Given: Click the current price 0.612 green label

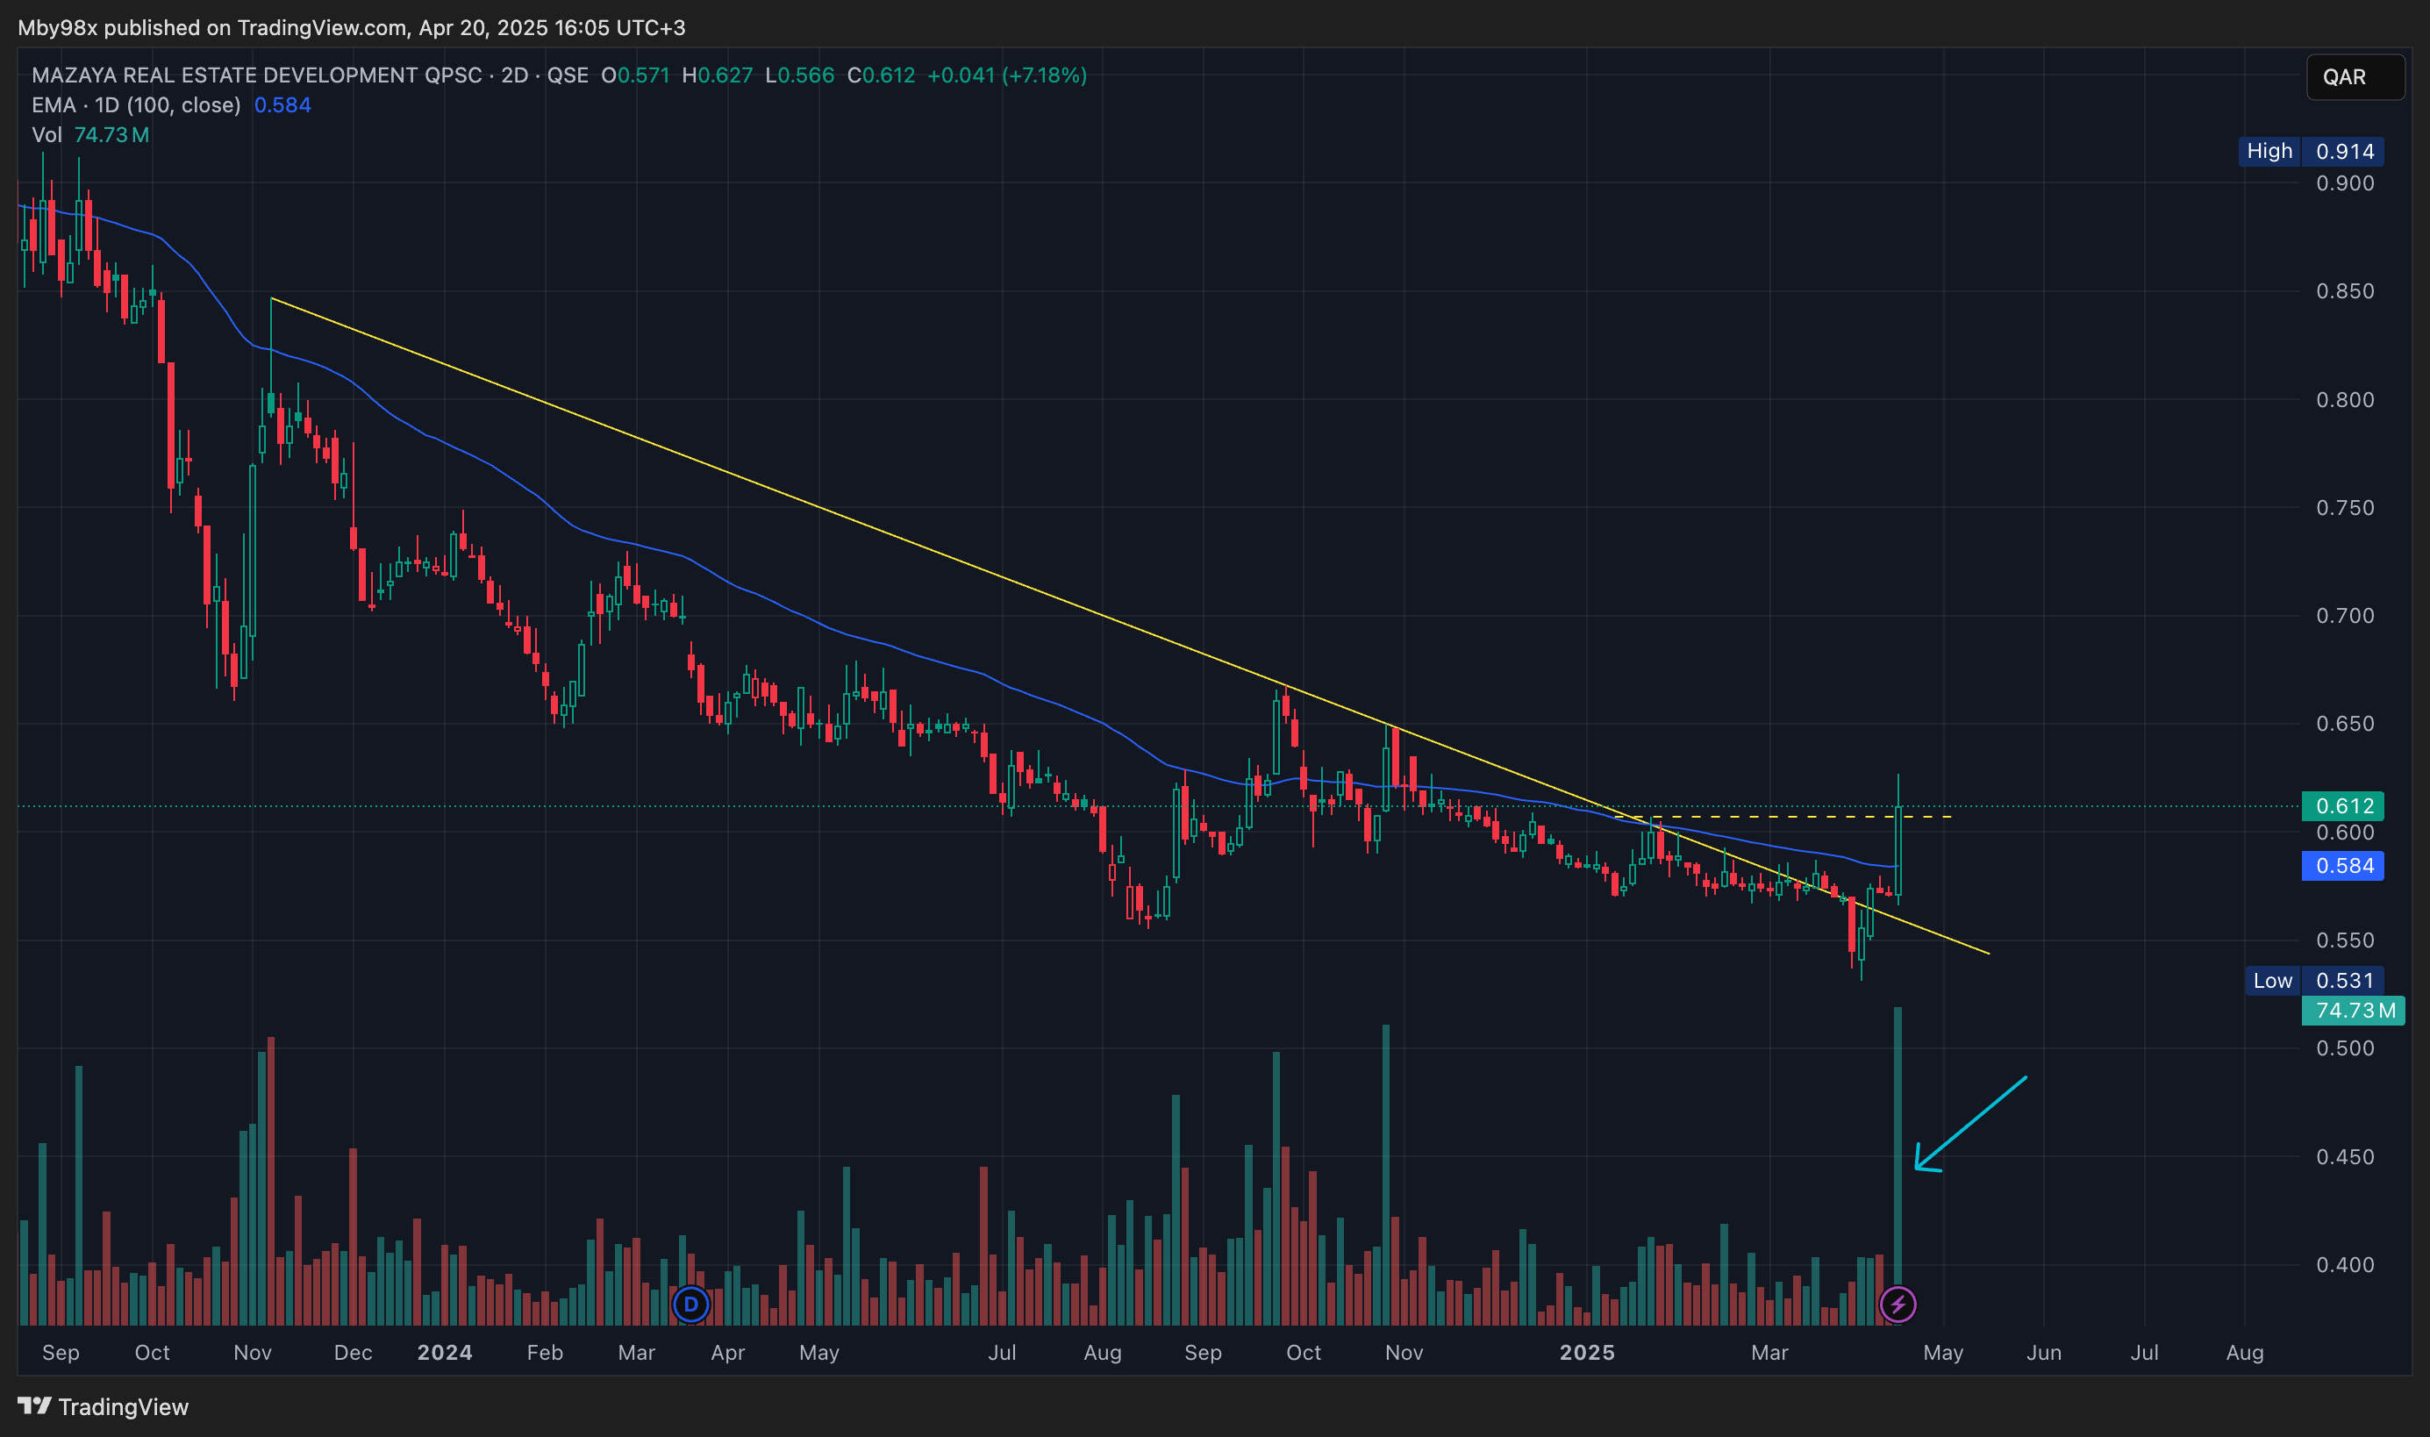Looking at the screenshot, I should (2342, 805).
